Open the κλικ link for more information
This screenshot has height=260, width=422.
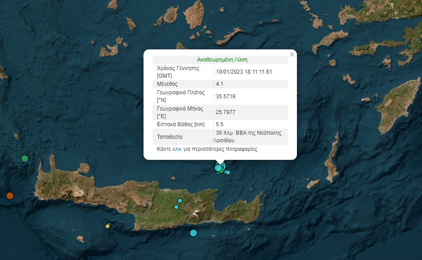(177, 149)
